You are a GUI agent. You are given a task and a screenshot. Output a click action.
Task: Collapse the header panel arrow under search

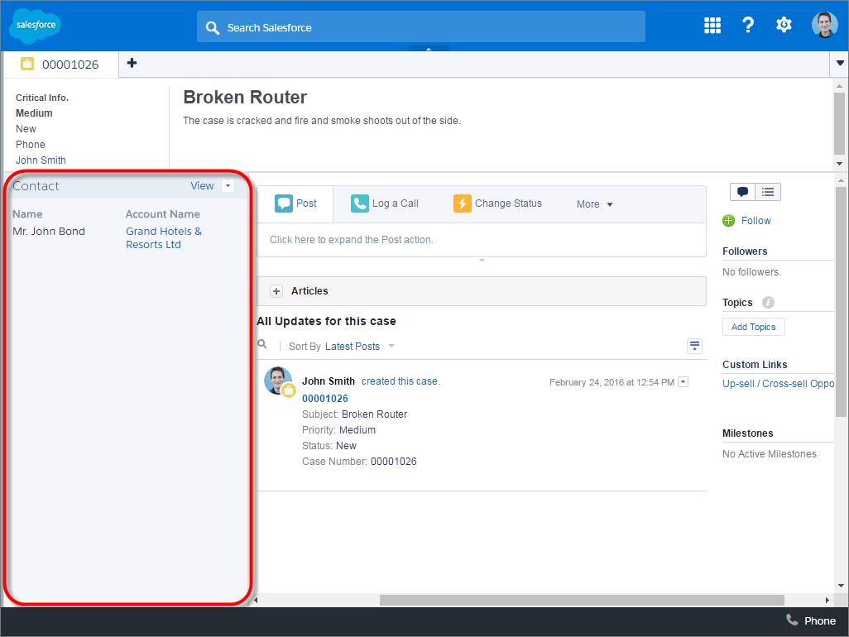(x=429, y=49)
